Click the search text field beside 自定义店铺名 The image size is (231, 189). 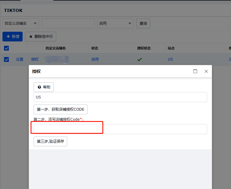point(68,23)
